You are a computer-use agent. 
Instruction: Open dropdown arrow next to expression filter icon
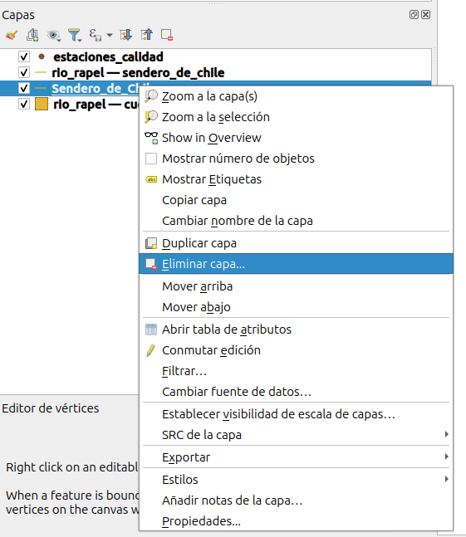pos(110,35)
